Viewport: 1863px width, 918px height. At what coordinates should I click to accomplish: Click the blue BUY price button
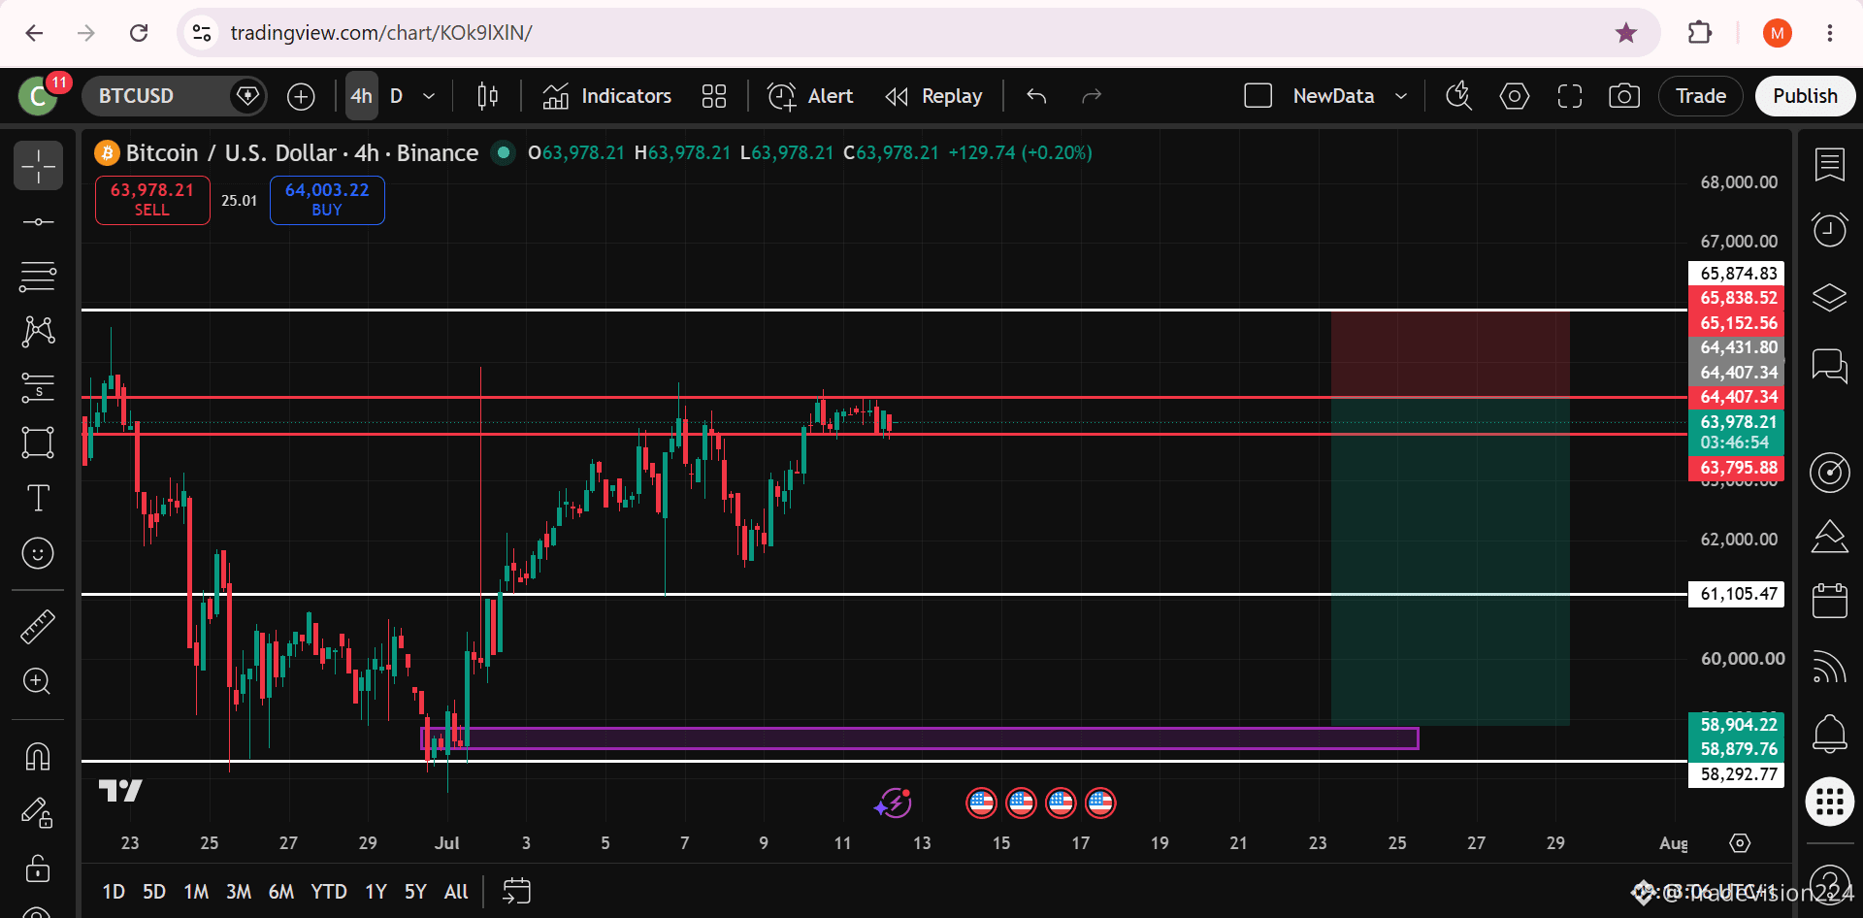click(x=327, y=200)
